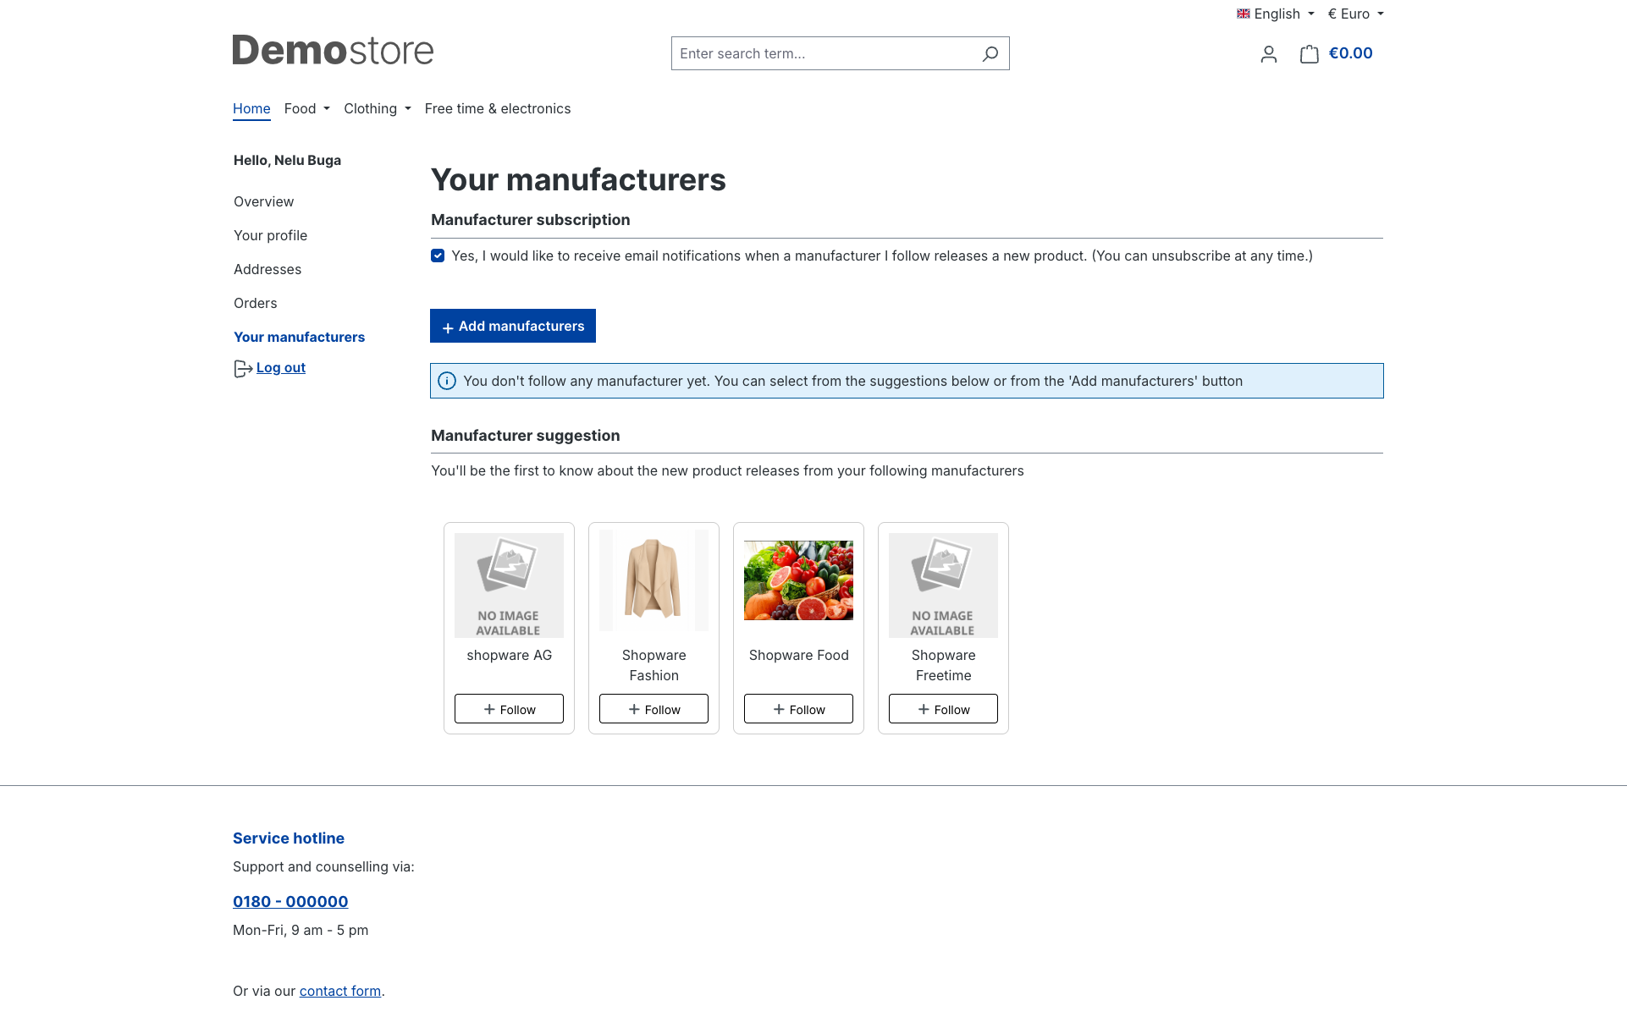
Task: Open the account icon in the header
Action: pyautogui.click(x=1268, y=53)
